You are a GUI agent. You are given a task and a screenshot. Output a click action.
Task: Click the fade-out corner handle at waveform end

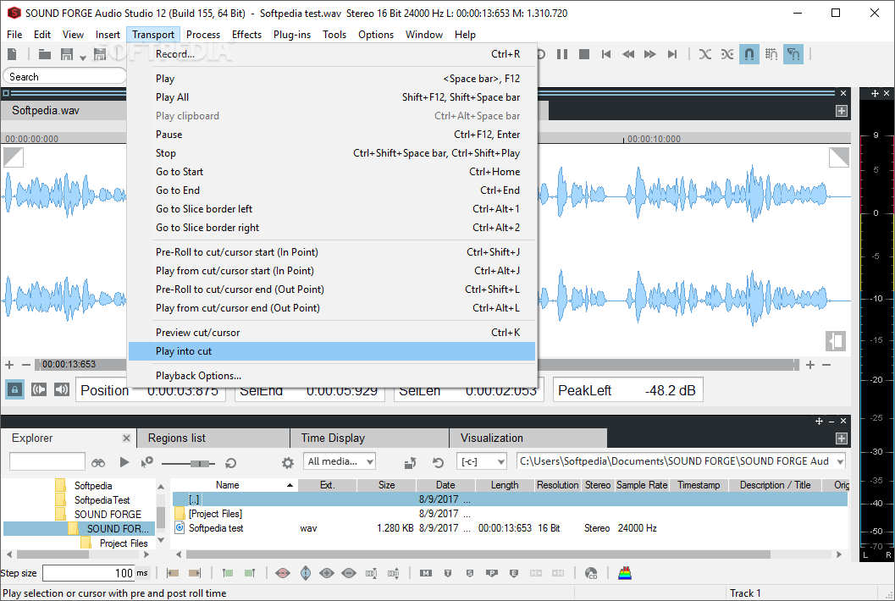click(x=839, y=157)
